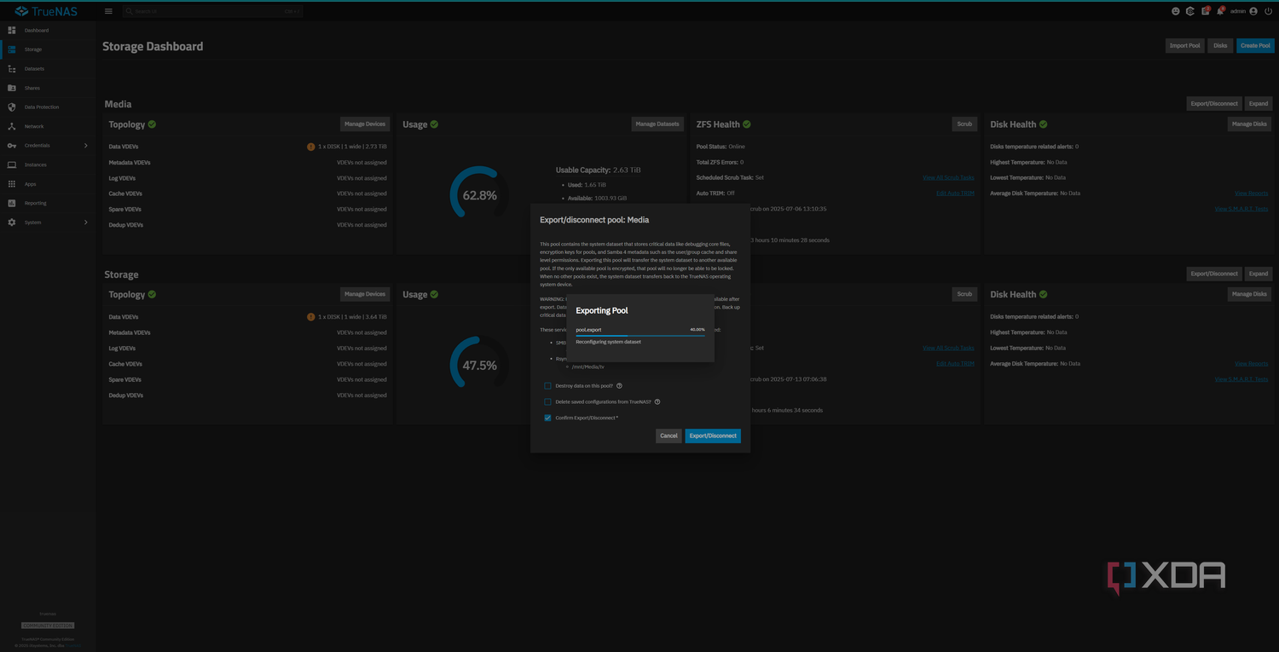Click Storage pool Manage Disks button
This screenshot has height=652, width=1279.
click(x=1249, y=294)
